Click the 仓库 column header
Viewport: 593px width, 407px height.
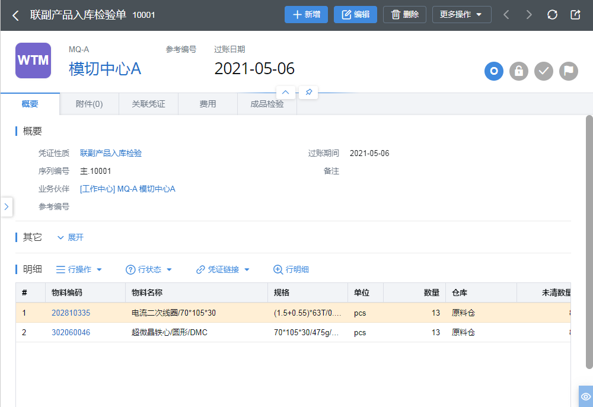[x=482, y=292]
